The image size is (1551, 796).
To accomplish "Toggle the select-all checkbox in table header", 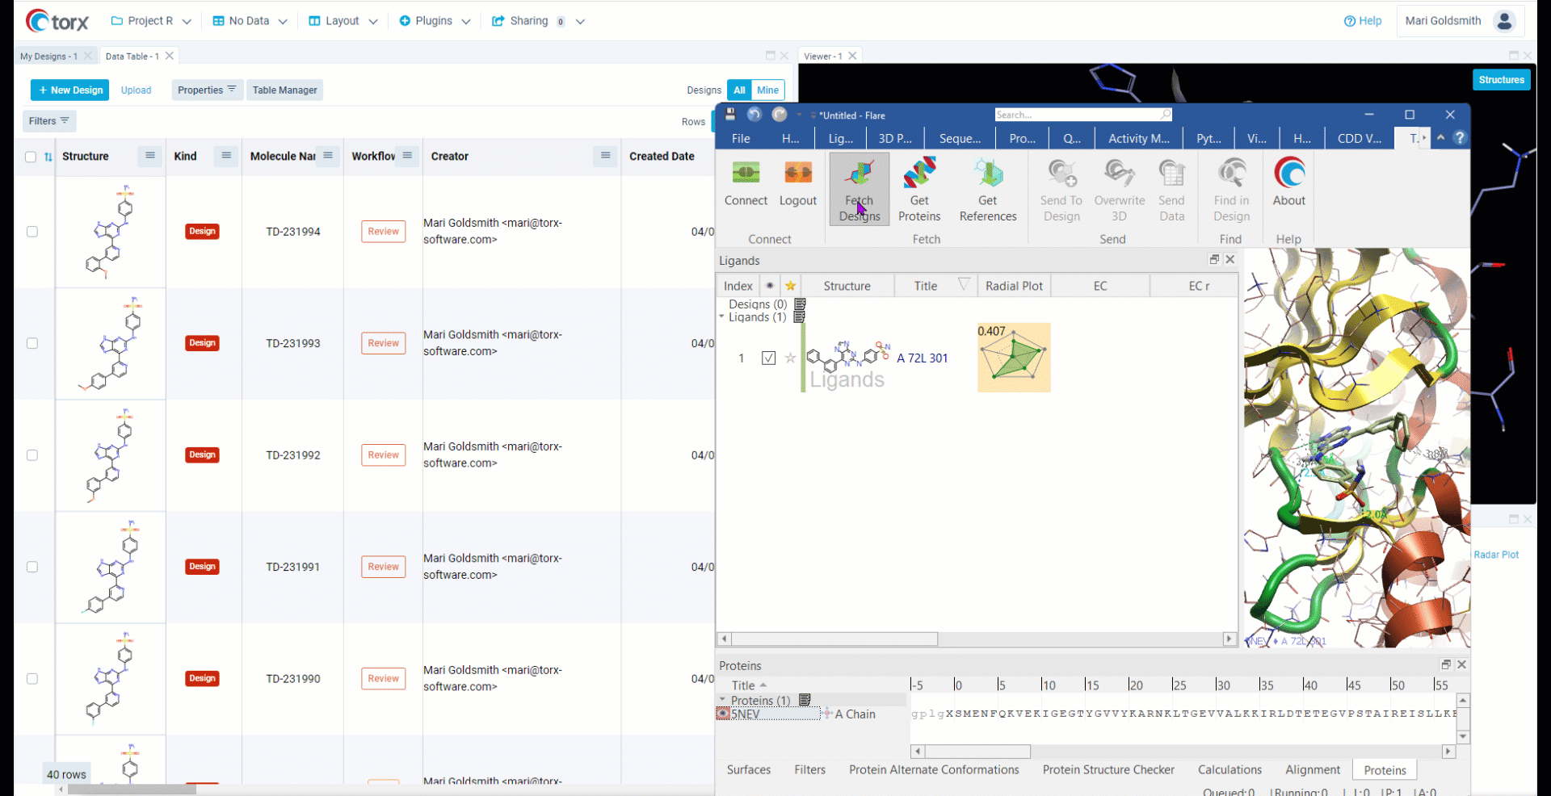I will (x=31, y=157).
